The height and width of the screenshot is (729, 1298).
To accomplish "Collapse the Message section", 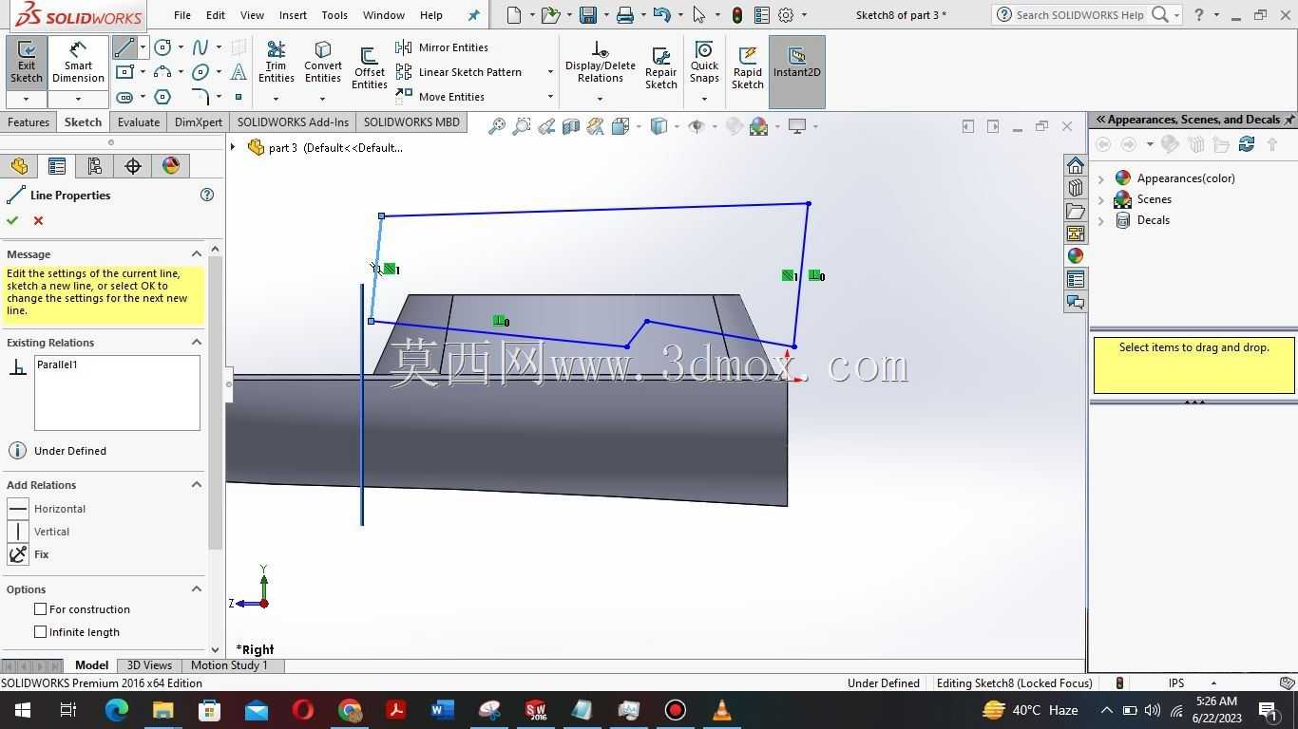I will pos(197,254).
